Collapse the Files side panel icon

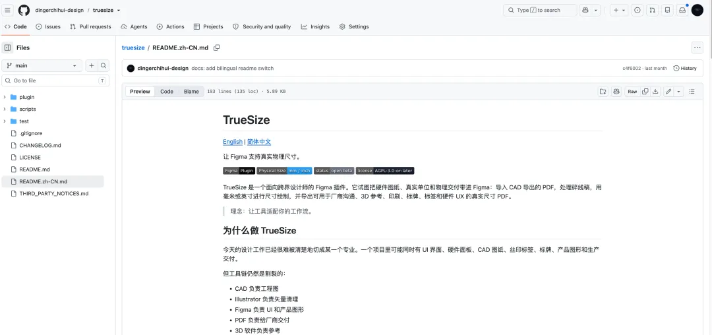(x=8, y=47)
